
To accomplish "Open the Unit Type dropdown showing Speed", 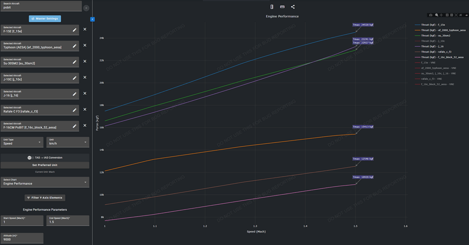I will click(22, 142).
